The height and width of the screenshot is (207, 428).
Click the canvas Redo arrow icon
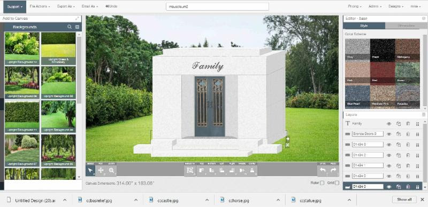click(333, 171)
